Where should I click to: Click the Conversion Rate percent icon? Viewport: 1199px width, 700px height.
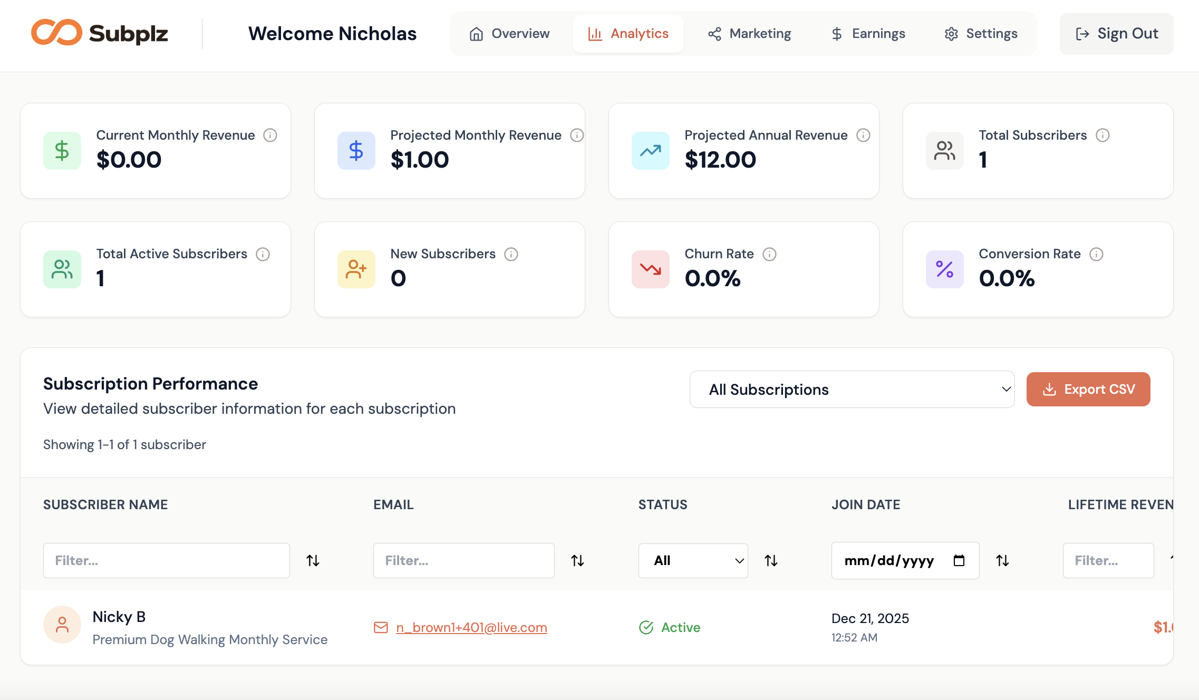pos(944,269)
